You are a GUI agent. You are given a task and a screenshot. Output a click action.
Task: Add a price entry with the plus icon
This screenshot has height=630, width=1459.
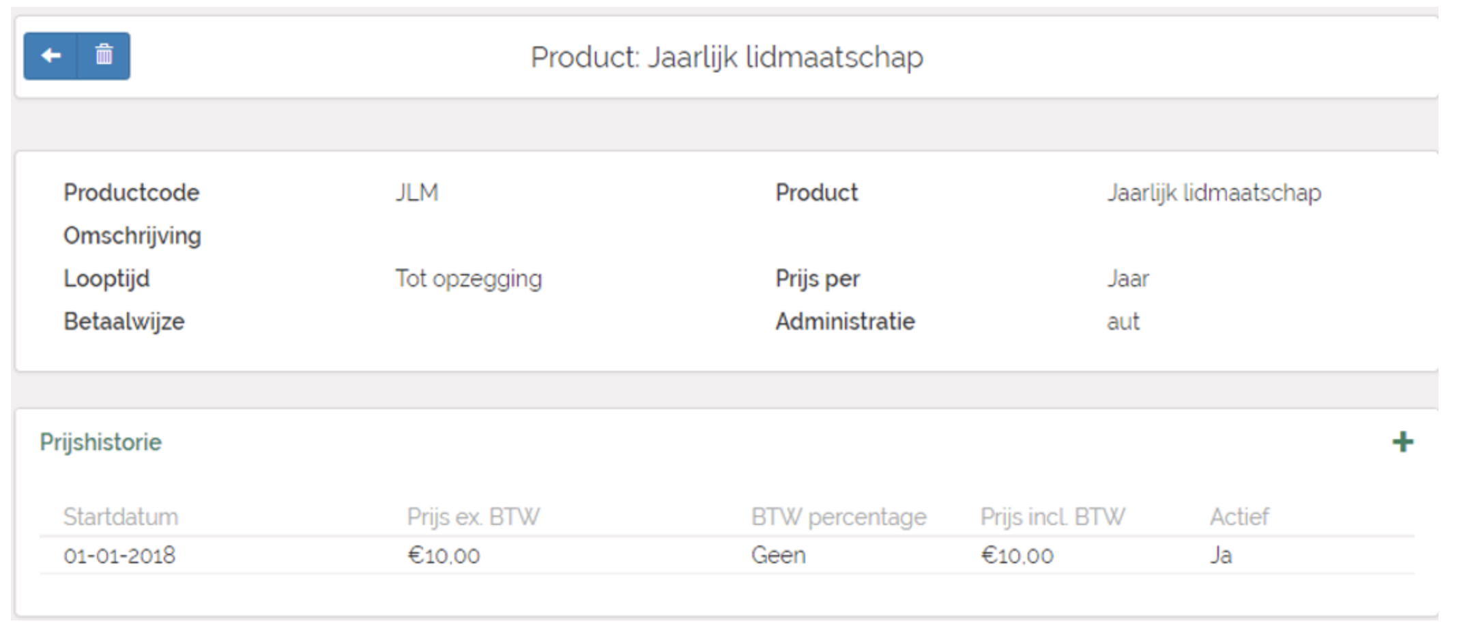(x=1402, y=442)
